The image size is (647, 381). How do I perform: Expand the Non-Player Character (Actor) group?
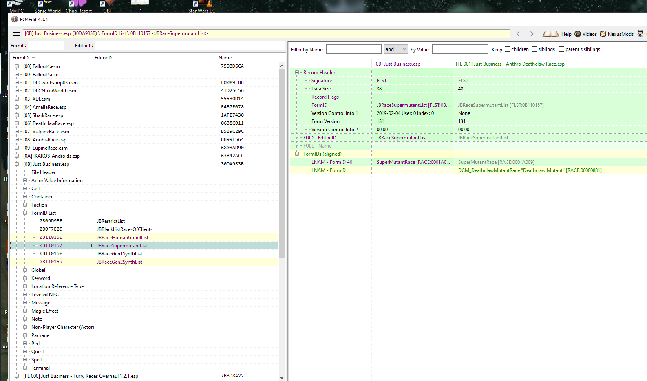(x=25, y=327)
